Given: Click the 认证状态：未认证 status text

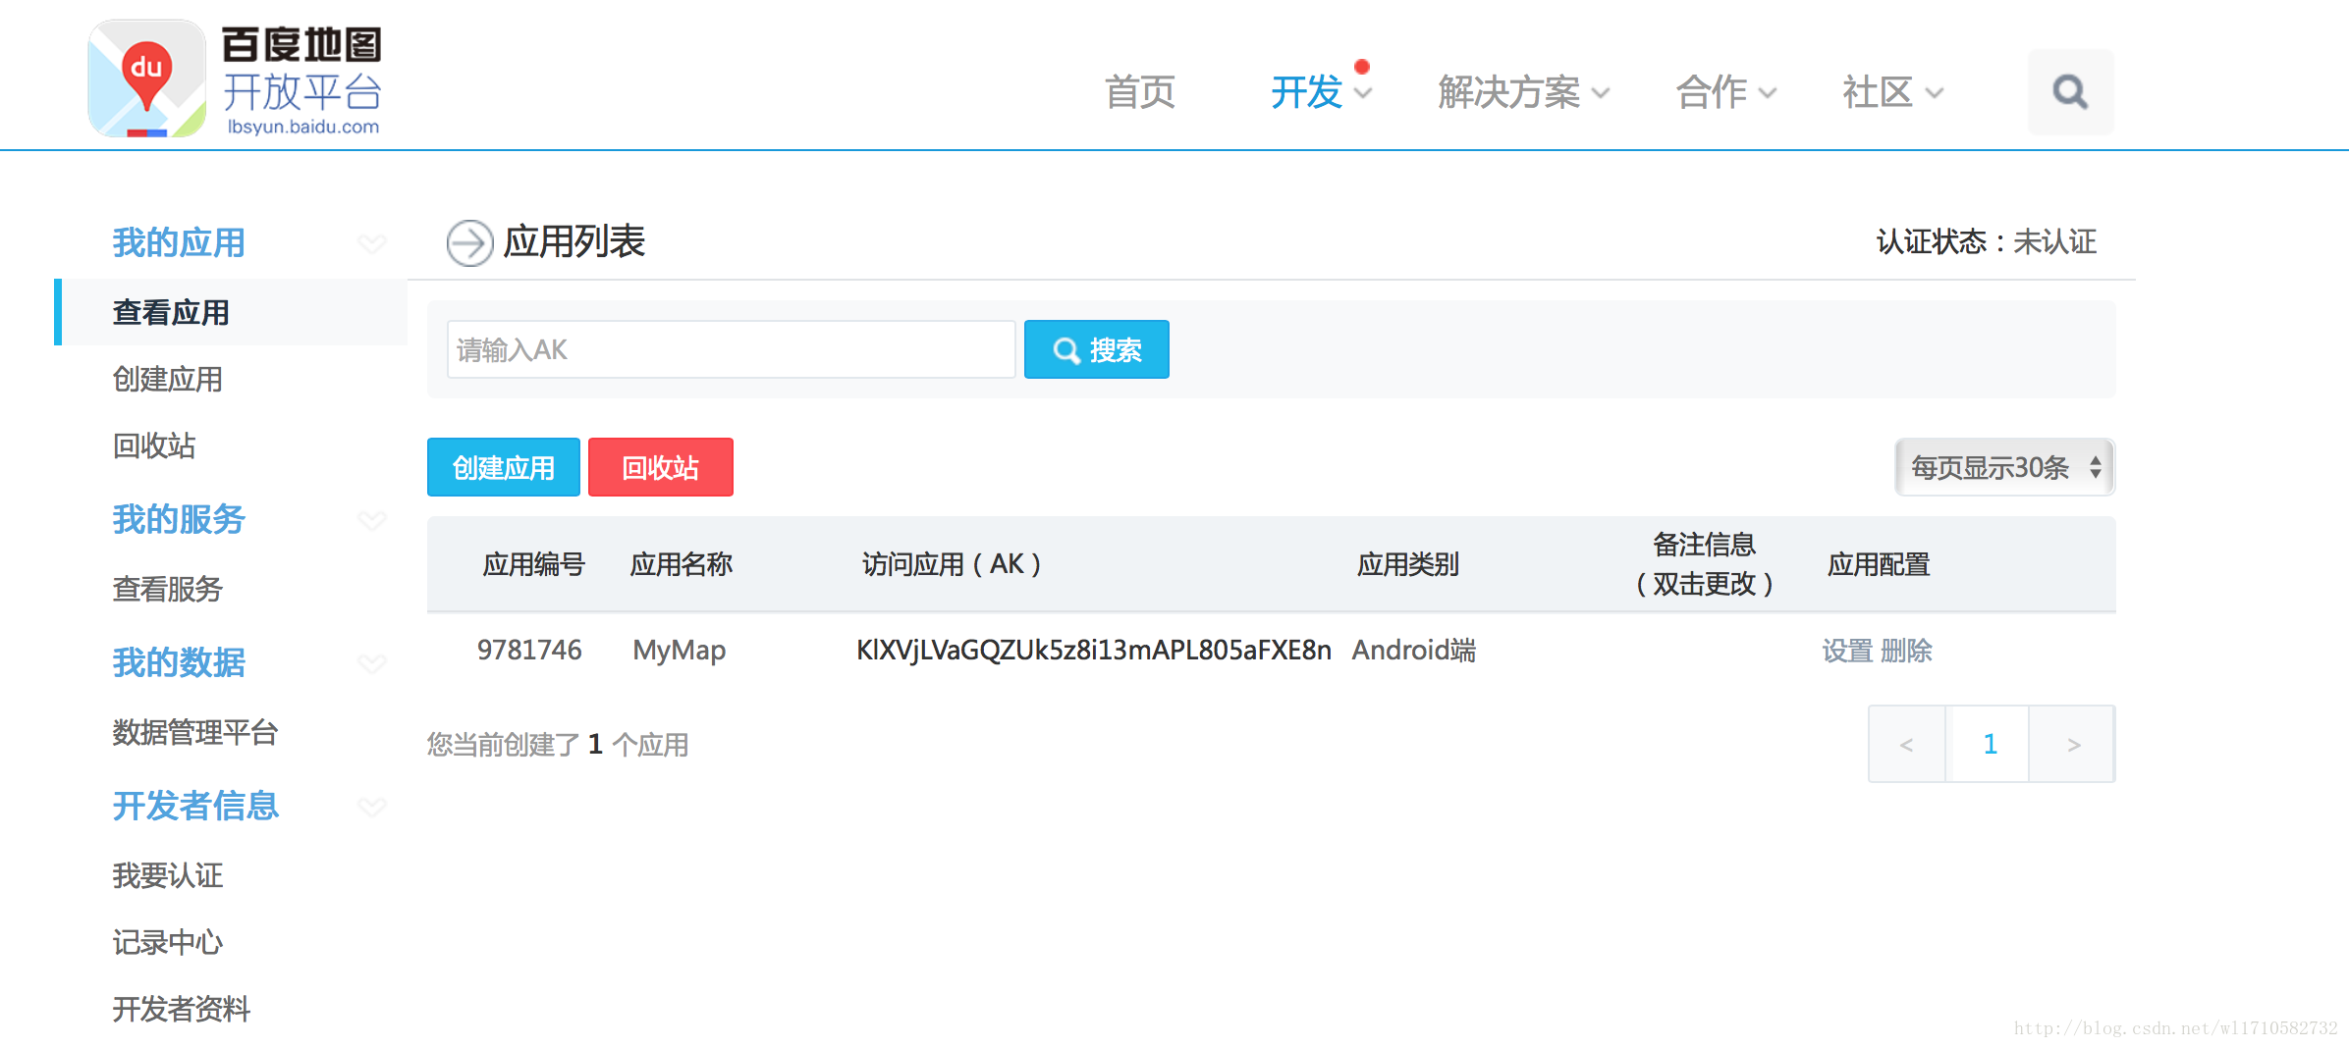Looking at the screenshot, I should (1986, 241).
